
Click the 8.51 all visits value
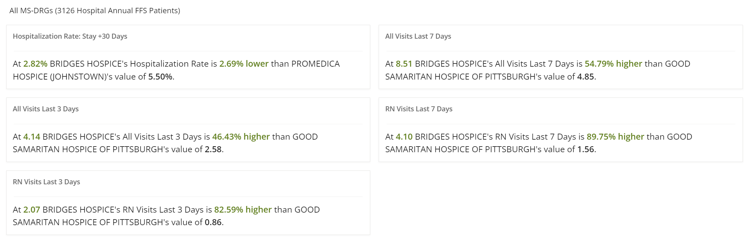(404, 64)
